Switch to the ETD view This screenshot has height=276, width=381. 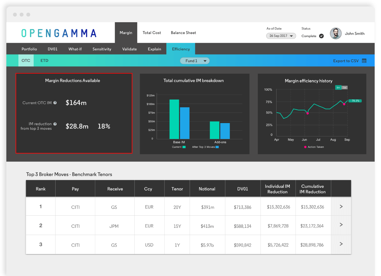(44, 61)
